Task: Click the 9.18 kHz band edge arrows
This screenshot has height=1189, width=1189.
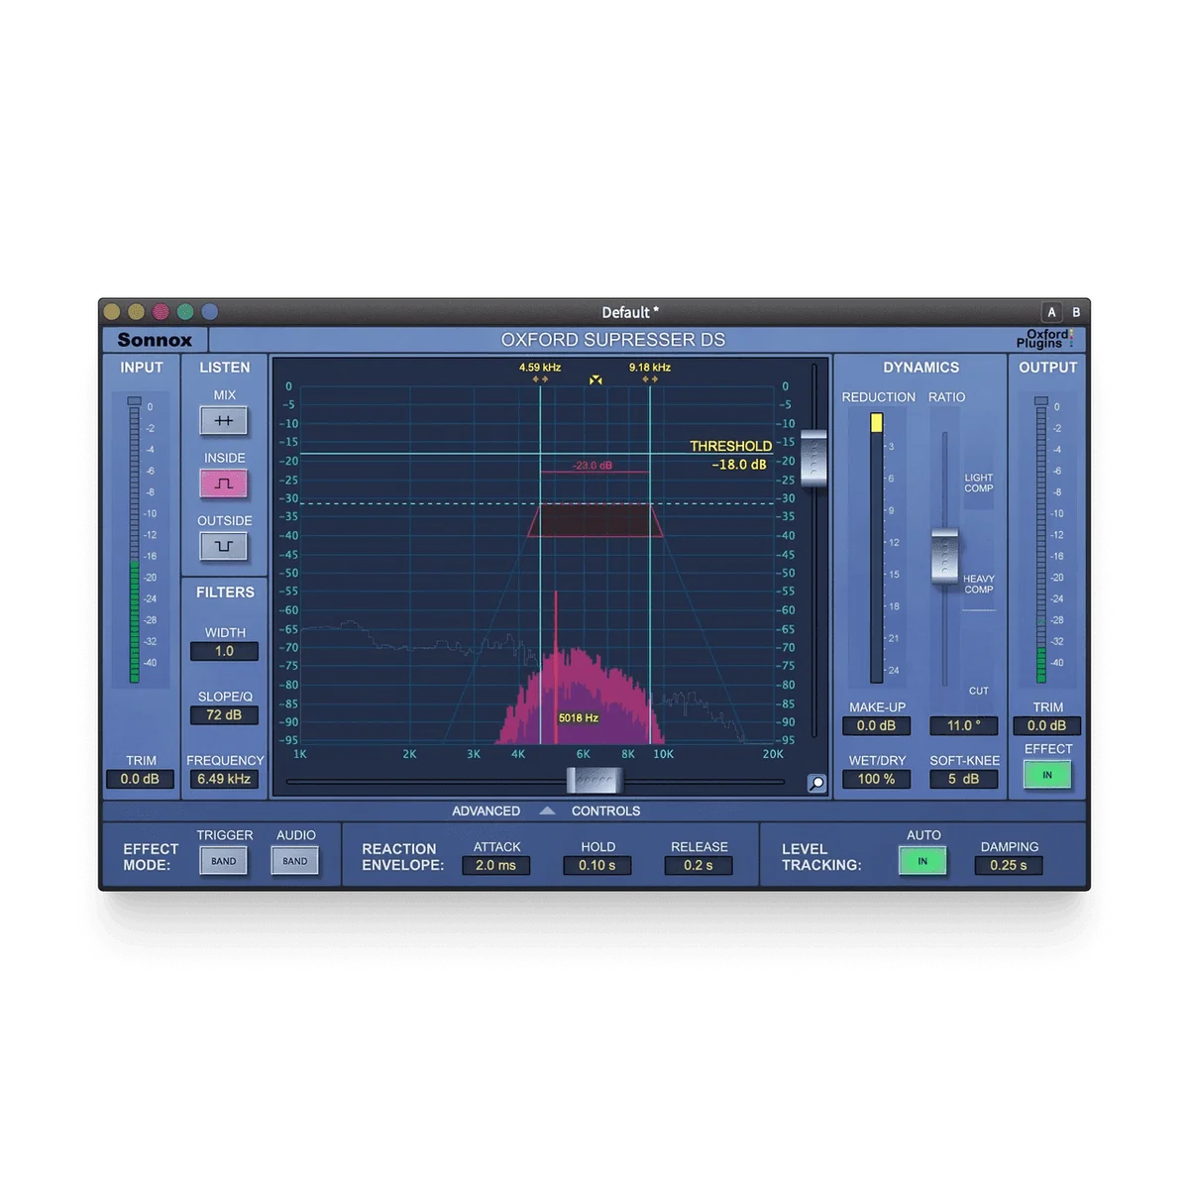Action: tap(650, 379)
